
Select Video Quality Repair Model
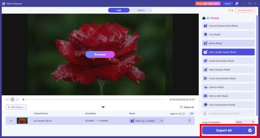coord(228,52)
